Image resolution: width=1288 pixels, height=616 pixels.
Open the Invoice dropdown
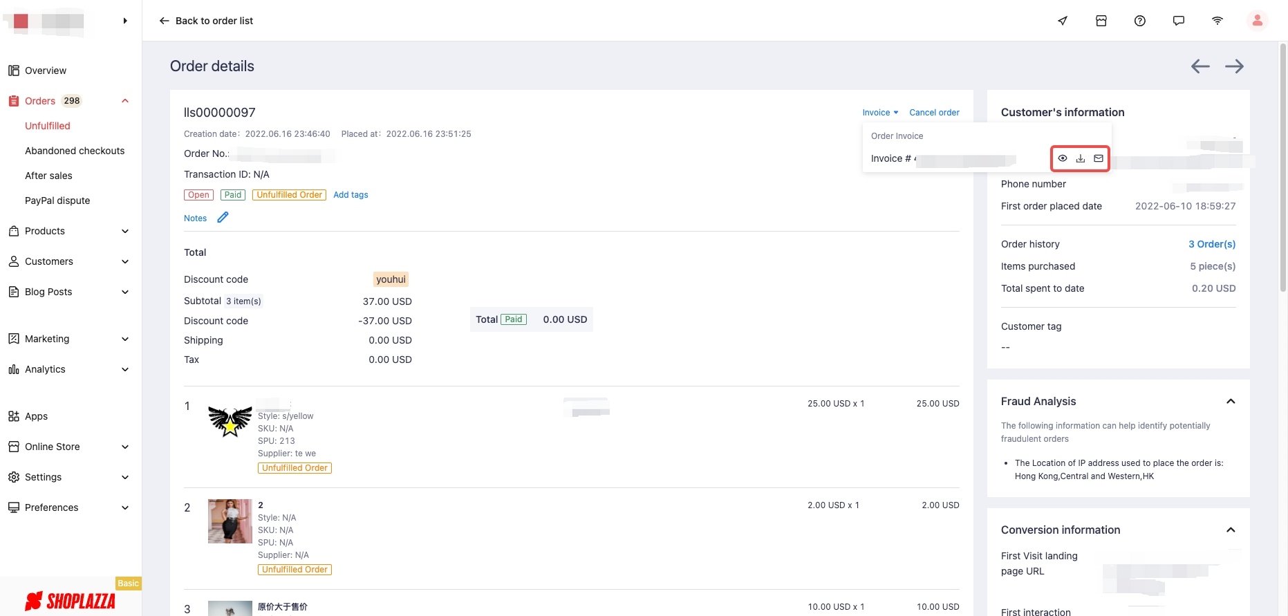tap(880, 113)
